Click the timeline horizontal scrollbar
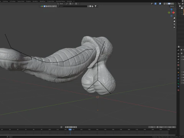The image size is (184, 138). click(88, 135)
